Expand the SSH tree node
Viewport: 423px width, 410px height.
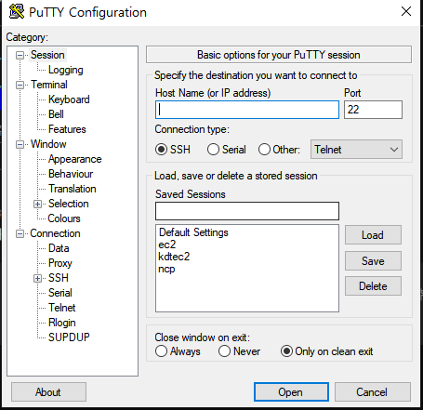[37, 279]
